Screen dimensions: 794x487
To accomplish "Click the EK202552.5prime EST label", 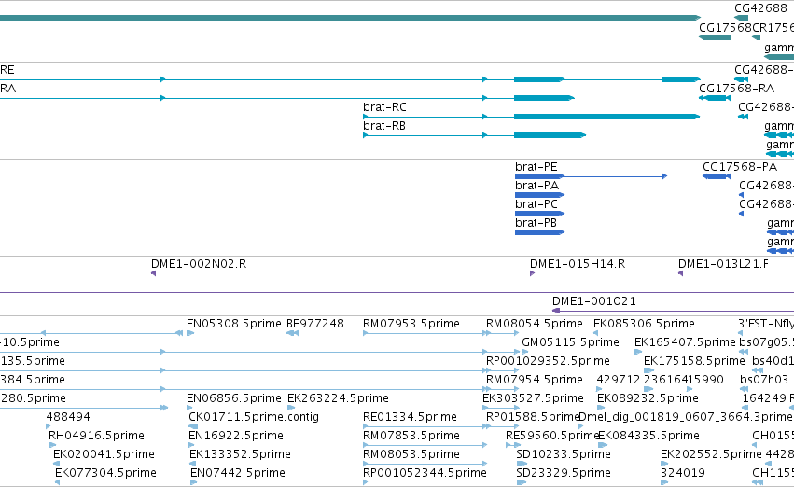I will pyautogui.click(x=711, y=454).
